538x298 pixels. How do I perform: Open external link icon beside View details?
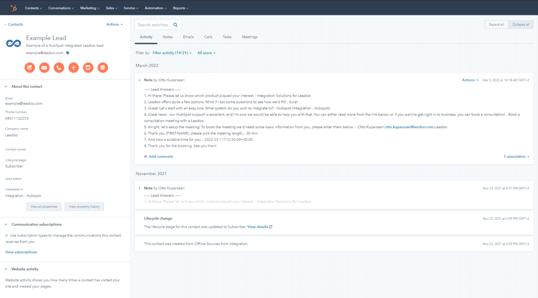tap(271, 227)
